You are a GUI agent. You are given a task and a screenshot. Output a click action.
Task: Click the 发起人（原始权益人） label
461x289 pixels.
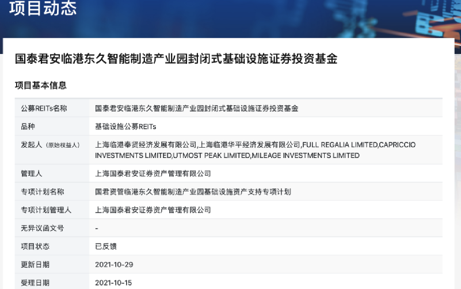[x=50, y=145]
